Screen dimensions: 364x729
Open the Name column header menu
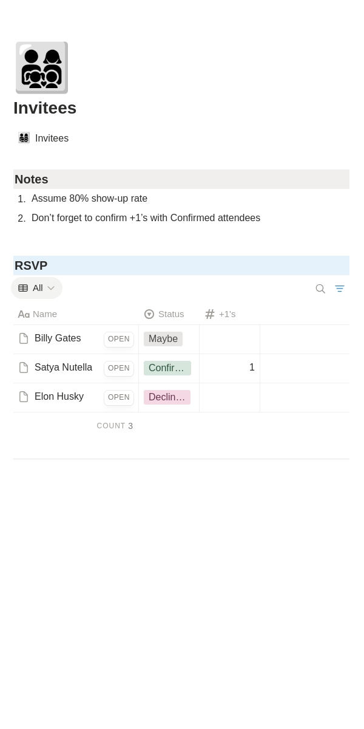click(76, 314)
